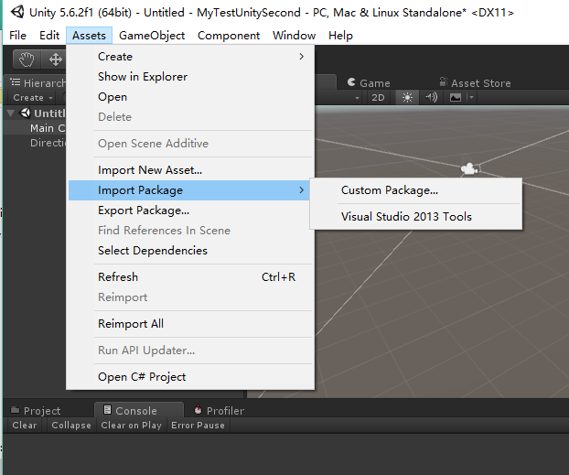Open the Window menu
Screen dimensions: 569x475
point(294,36)
